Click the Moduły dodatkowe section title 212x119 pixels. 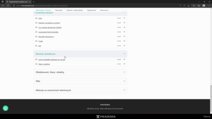pyautogui.click(x=46, y=54)
